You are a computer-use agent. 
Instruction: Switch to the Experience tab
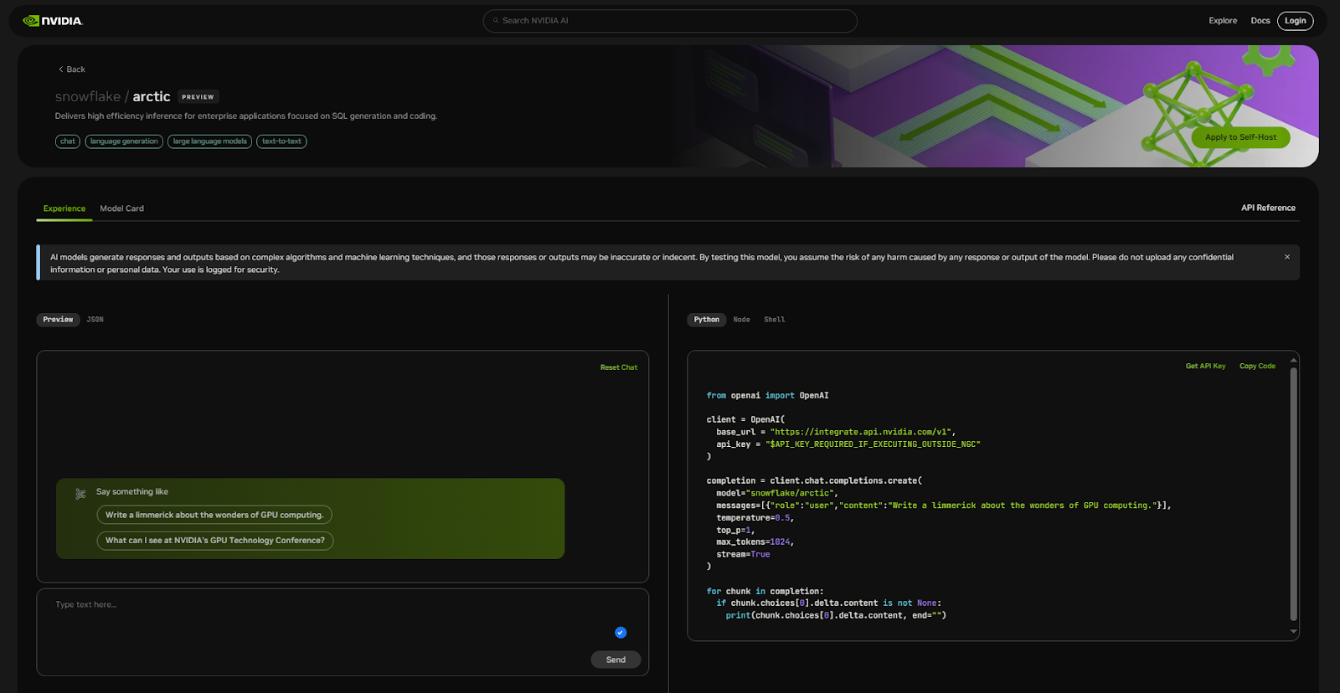[x=64, y=208]
